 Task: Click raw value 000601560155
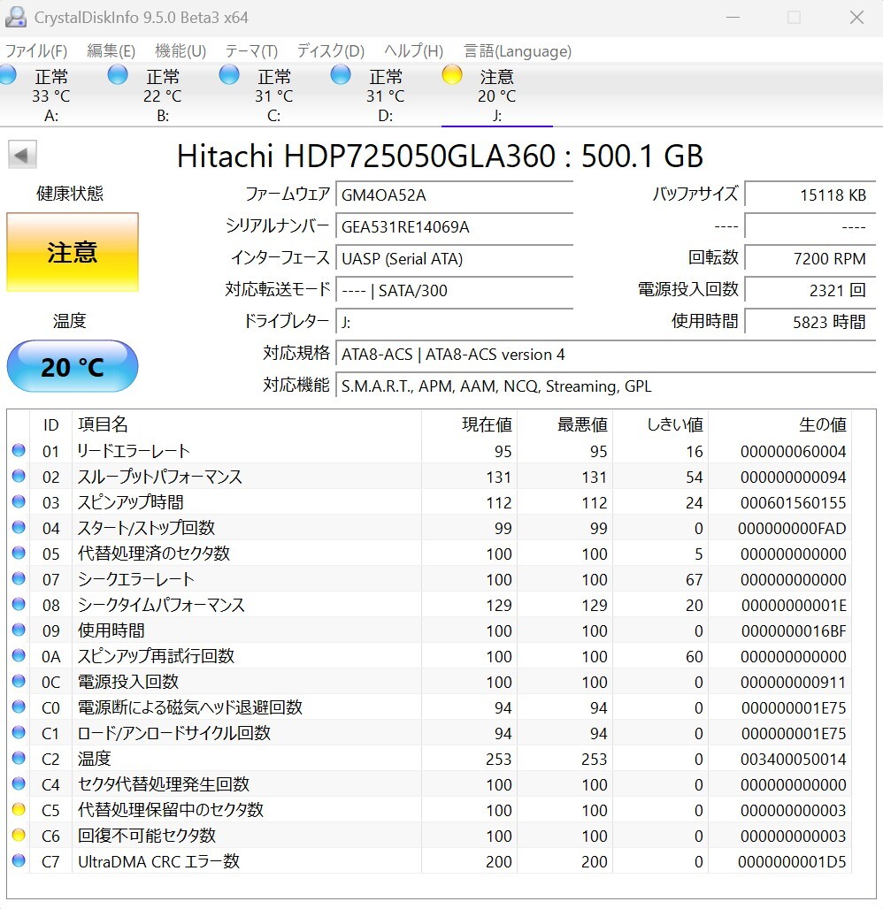tap(793, 502)
